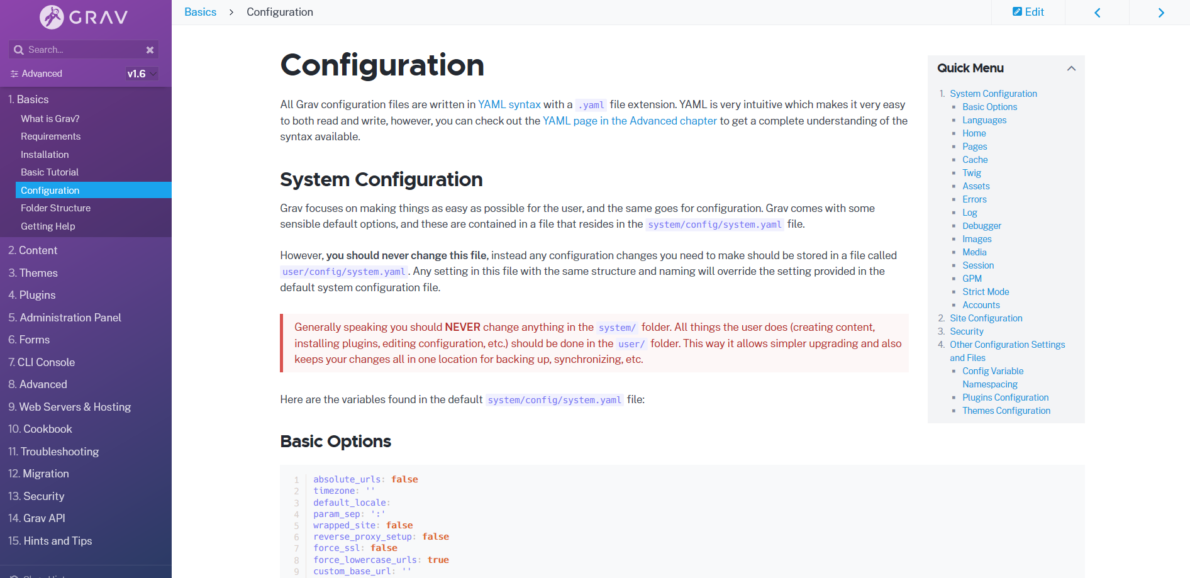The width and height of the screenshot is (1190, 578).
Task: Jump to Security in Quick Menu
Action: click(x=967, y=331)
